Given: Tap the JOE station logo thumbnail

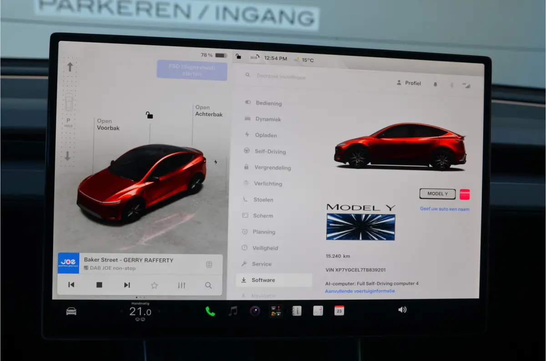Looking at the screenshot, I should tap(68, 263).
